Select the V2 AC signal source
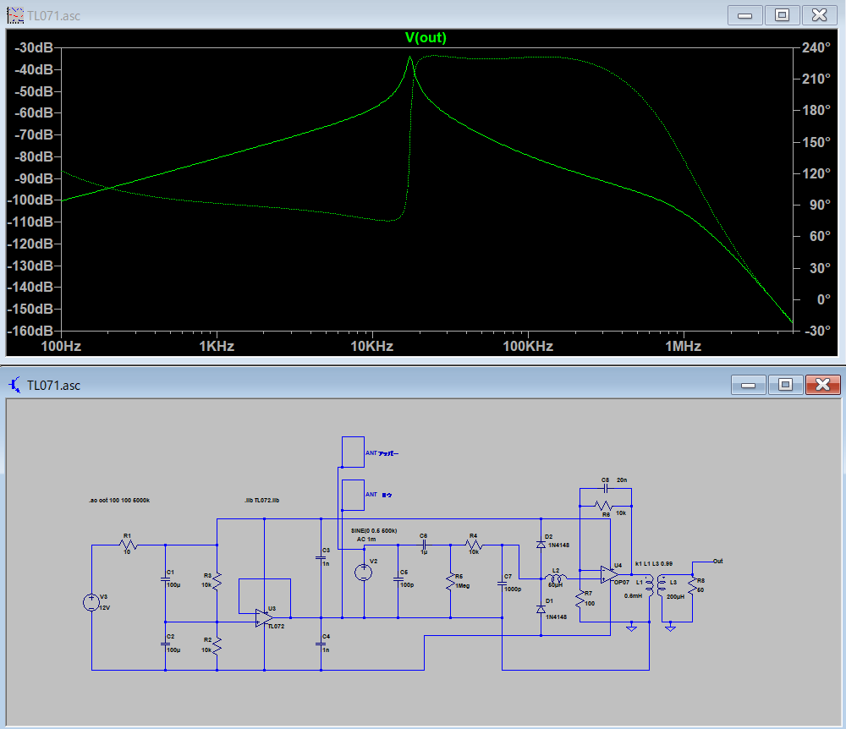The width and height of the screenshot is (846, 729). click(364, 573)
